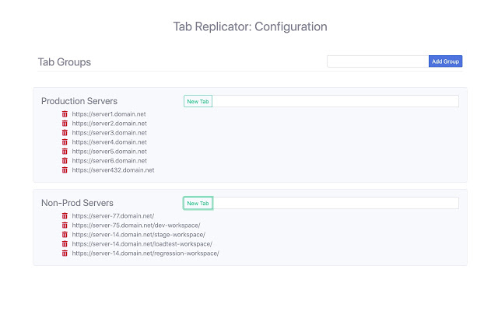Focus the new group name field
Screen dimensions: 498x311
[377, 61]
